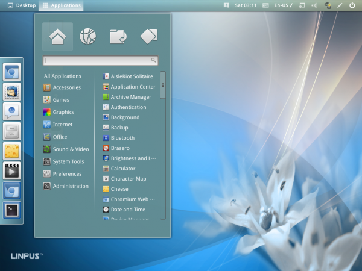
Task: Click the notification flag icon in panel
Action: tap(226, 5)
